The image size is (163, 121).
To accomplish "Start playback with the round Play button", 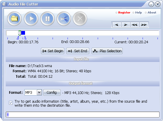I will pyautogui.click(x=31, y=19).
